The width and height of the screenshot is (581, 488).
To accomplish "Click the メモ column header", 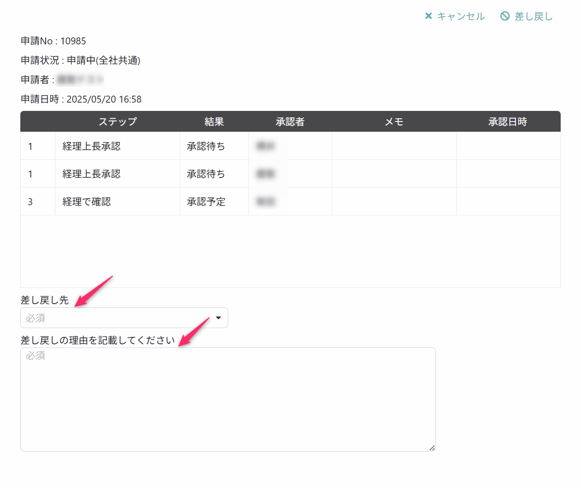I will 394,122.
